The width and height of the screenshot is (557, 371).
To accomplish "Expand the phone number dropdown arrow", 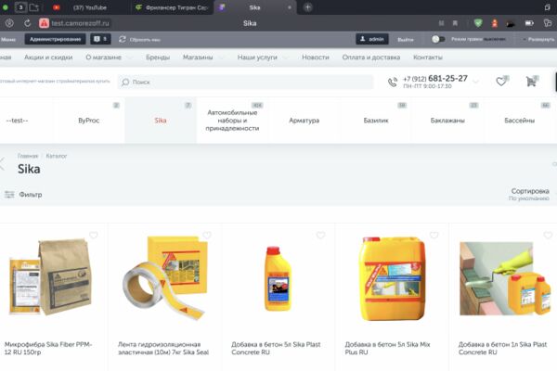I will pyautogui.click(x=475, y=82).
